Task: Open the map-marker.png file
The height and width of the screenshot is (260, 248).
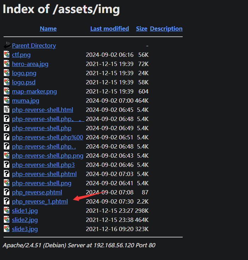Action: (x=34, y=91)
